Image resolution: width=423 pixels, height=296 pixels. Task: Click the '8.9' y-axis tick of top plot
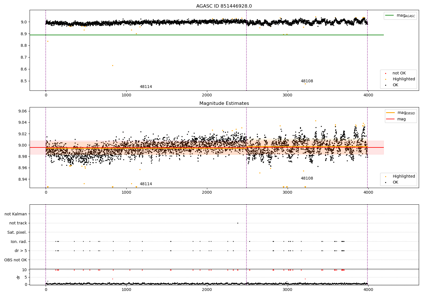(24, 34)
